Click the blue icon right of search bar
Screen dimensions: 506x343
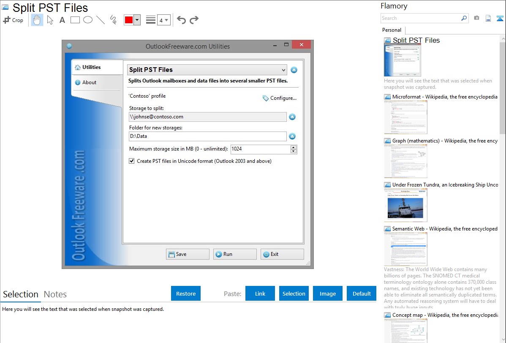(500, 18)
